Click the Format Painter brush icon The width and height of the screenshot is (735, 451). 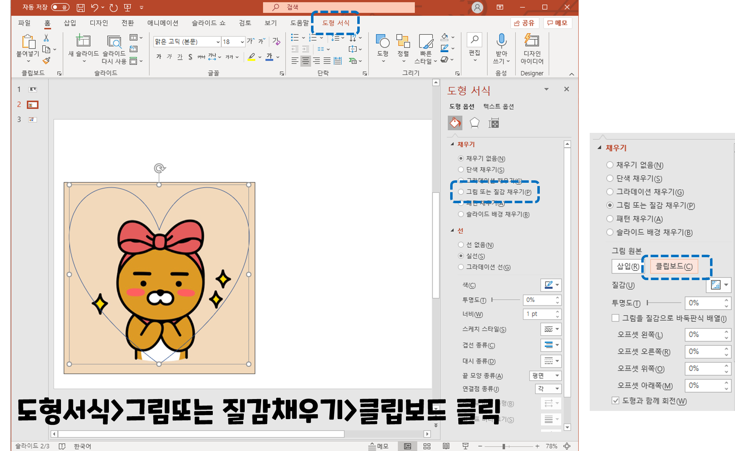coord(47,61)
